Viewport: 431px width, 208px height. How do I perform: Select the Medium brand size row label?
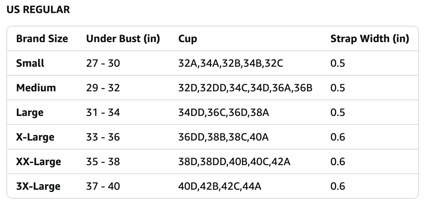coord(36,88)
